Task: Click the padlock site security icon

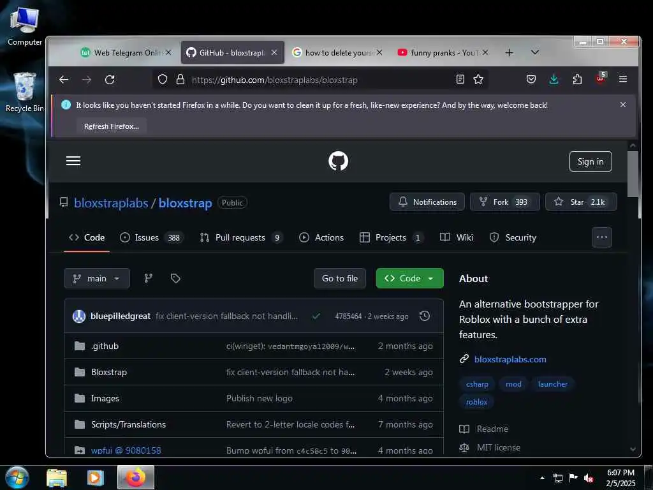Action: click(180, 80)
